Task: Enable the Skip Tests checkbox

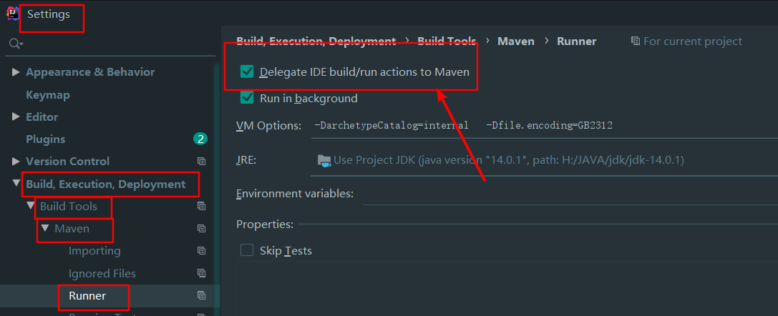Action: (x=247, y=250)
